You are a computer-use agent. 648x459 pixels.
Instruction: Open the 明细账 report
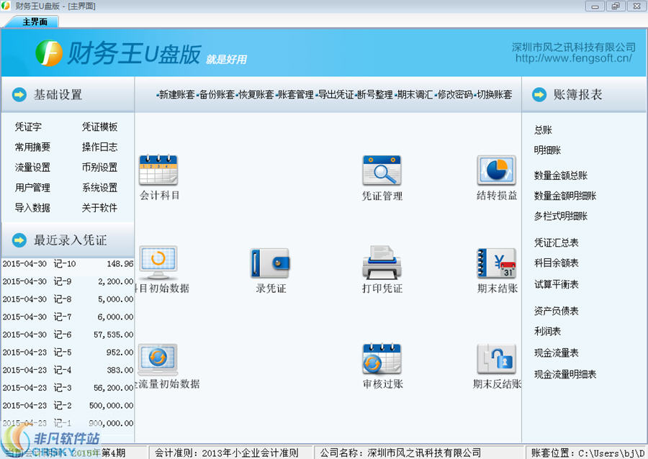(547, 150)
